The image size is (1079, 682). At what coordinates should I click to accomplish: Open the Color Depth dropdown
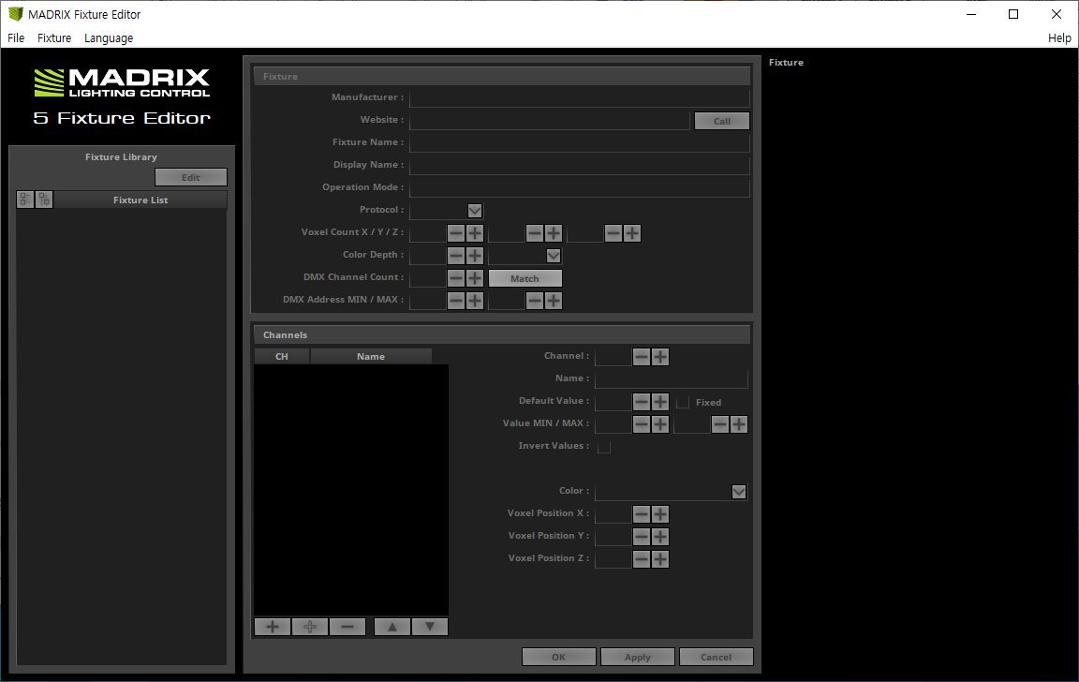pyautogui.click(x=554, y=256)
